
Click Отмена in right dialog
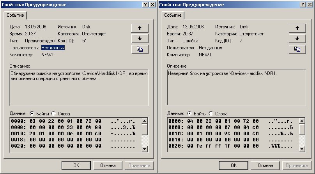click(265, 165)
